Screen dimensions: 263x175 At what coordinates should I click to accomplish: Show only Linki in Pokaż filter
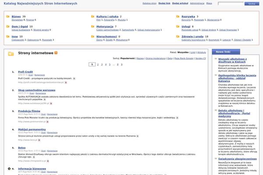coord(193,52)
